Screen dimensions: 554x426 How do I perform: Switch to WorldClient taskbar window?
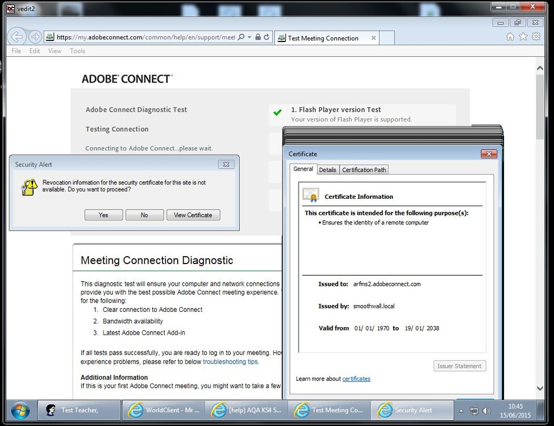tap(164, 410)
